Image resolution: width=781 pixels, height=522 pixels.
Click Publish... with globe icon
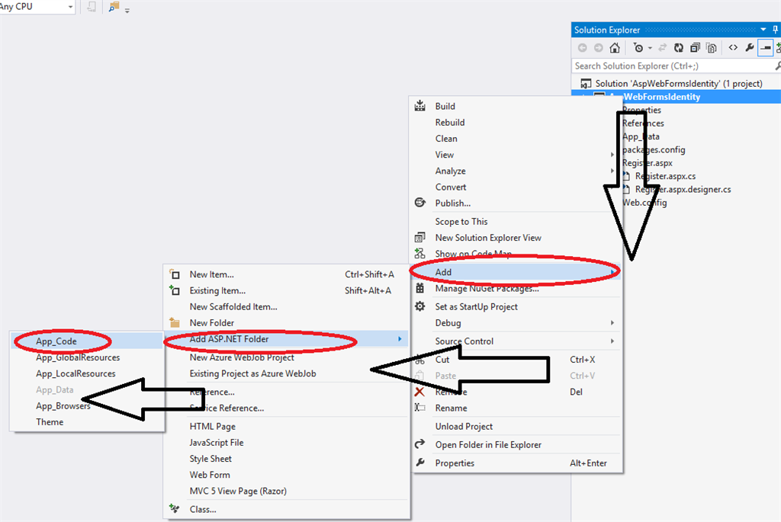(420, 203)
